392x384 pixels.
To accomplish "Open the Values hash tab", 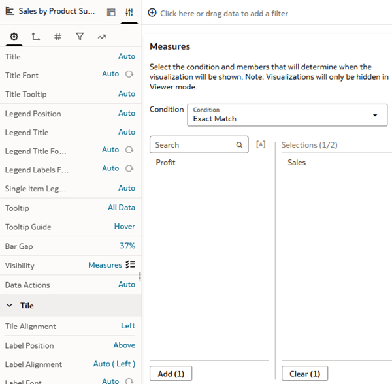I will point(57,37).
